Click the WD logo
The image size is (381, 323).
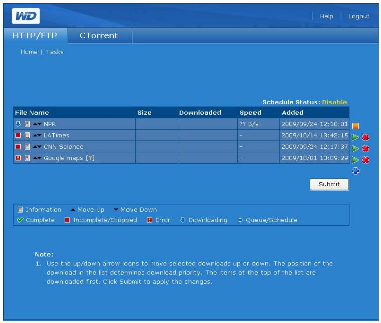point(26,16)
